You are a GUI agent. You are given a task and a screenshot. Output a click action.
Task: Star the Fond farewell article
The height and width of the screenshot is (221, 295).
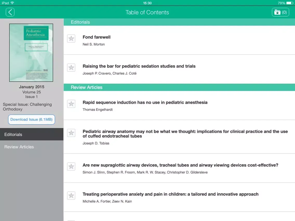(x=71, y=39)
